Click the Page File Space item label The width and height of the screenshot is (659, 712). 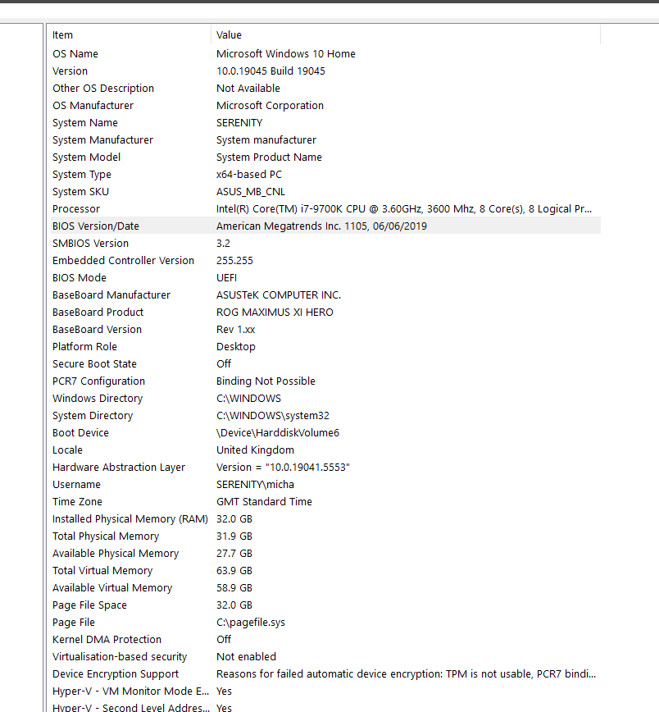tap(89, 605)
